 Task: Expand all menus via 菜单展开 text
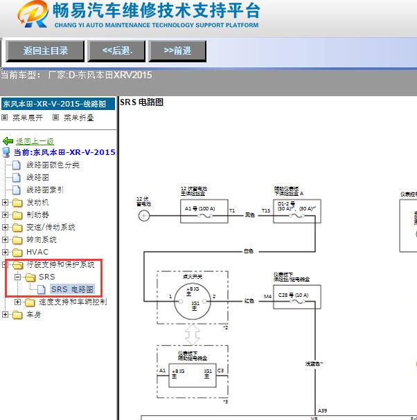click(28, 118)
